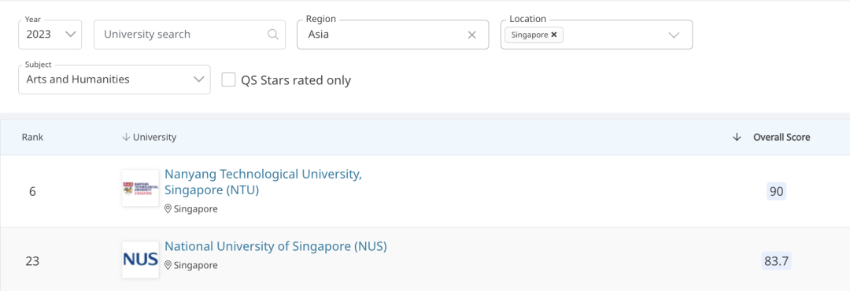Click the overall score 83.7
Viewport: 850px width, 291px height.
776,261
